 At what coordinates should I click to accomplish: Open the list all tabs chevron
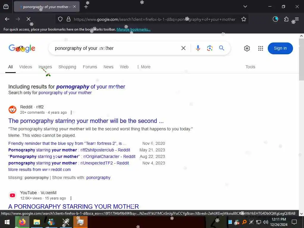245,7
